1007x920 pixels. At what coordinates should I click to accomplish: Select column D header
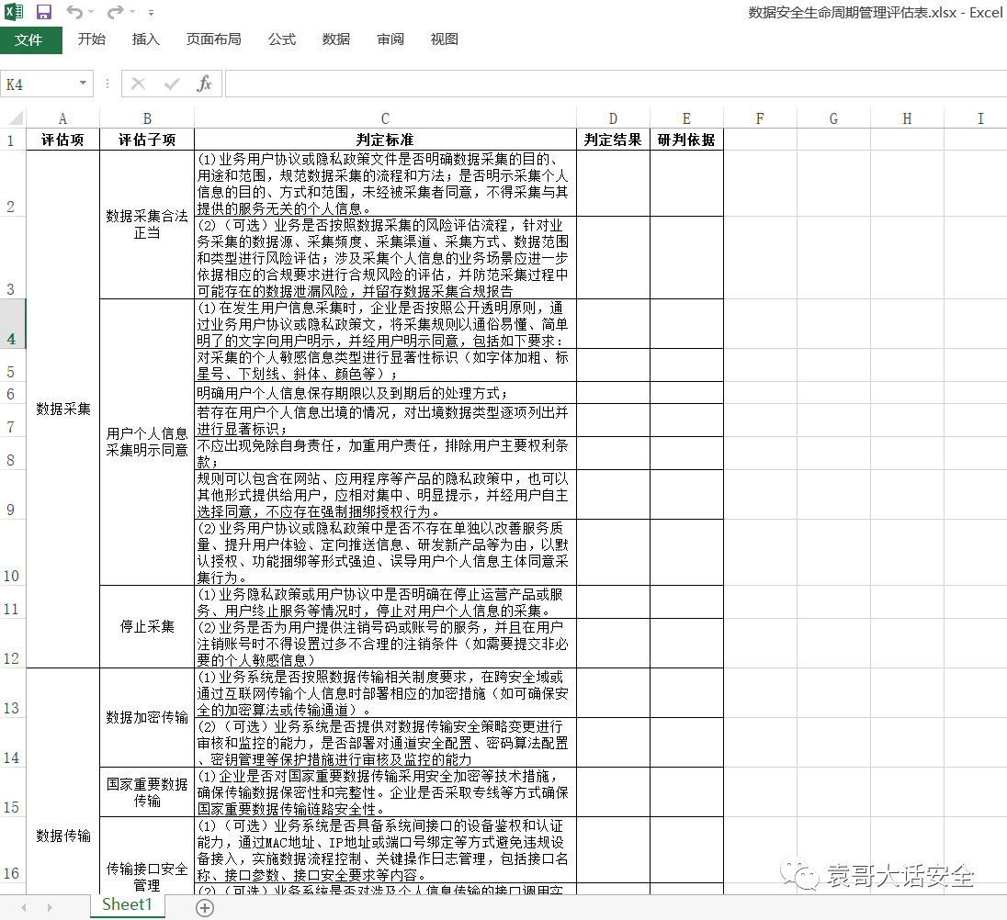click(613, 118)
